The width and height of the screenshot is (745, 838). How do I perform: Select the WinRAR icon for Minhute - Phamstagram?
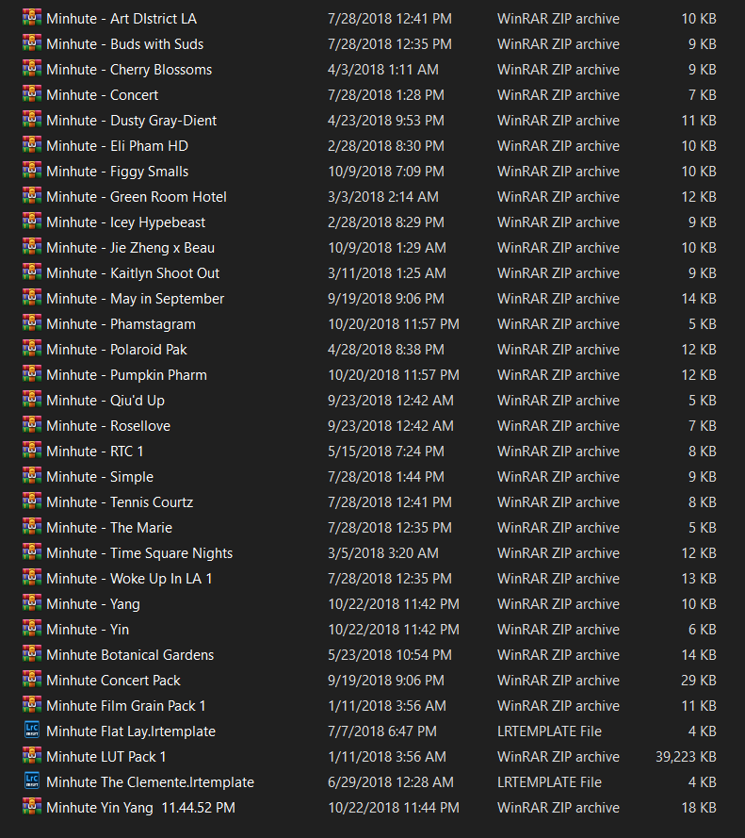32,323
